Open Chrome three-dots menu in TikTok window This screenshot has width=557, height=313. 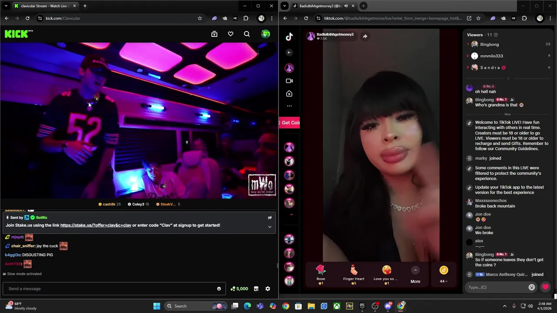pyautogui.click(x=550, y=18)
